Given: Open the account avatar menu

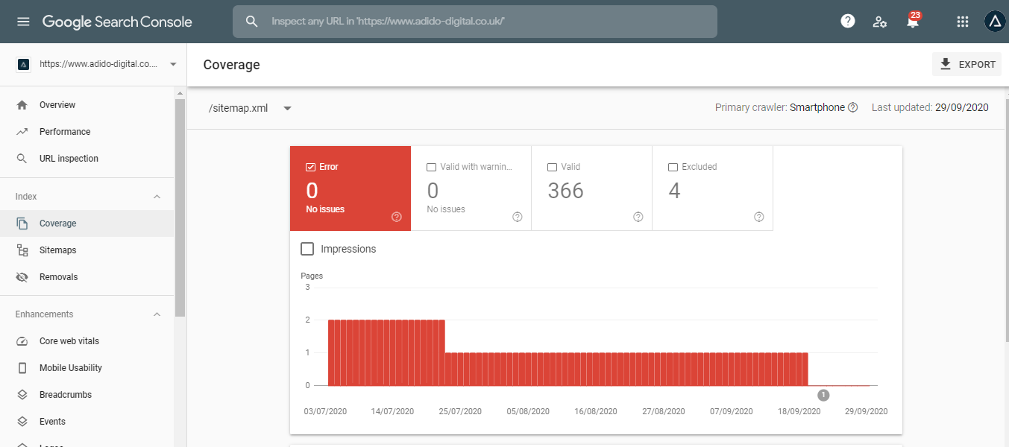Looking at the screenshot, I should click(995, 22).
